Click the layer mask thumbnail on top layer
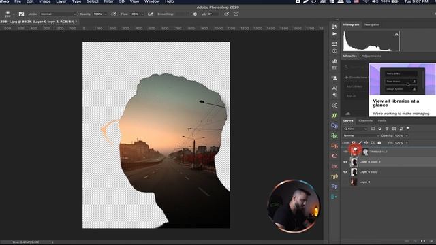Image resolution: width=436 pixels, height=245 pixels. 365,152
